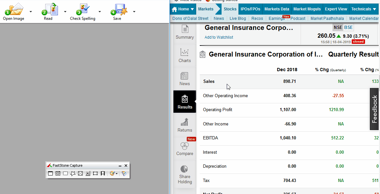This screenshot has width=380, height=194.
Task: Open the Market Moguls tab
Action: tap(307, 9)
